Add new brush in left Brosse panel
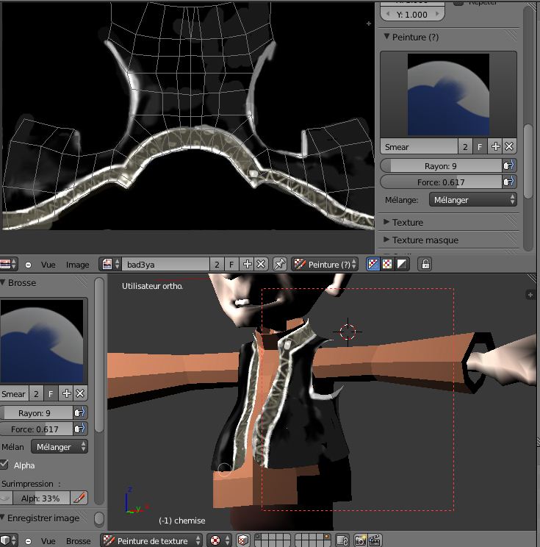The image size is (540, 547). [x=66, y=393]
